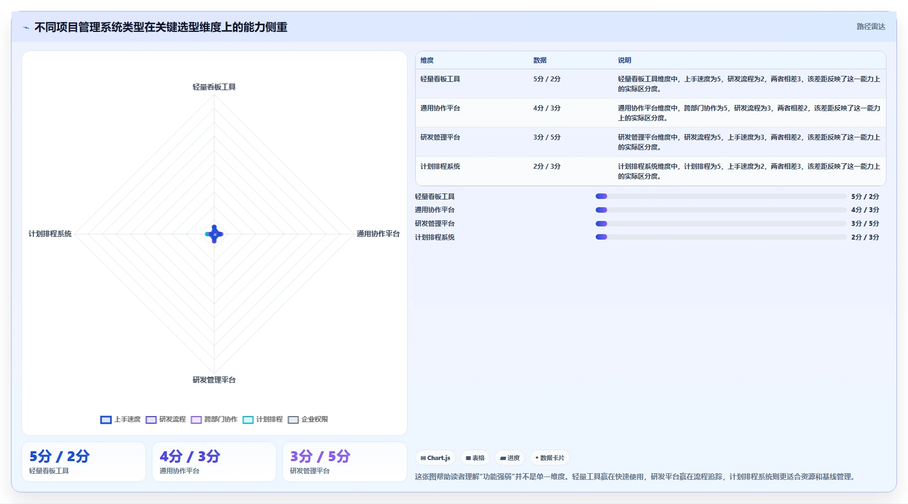Open the 4分 / 3分 通用协作平台 card
908x504 pixels.
[214, 462]
